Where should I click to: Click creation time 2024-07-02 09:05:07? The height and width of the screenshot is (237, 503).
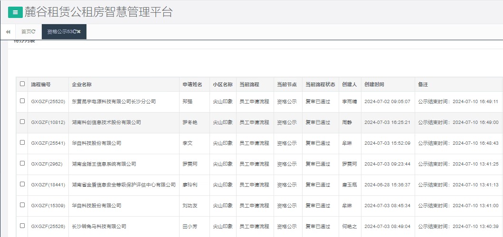pyautogui.click(x=387, y=102)
